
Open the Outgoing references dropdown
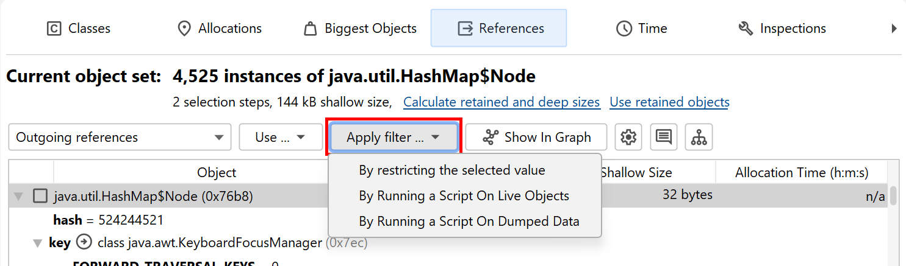(x=120, y=138)
